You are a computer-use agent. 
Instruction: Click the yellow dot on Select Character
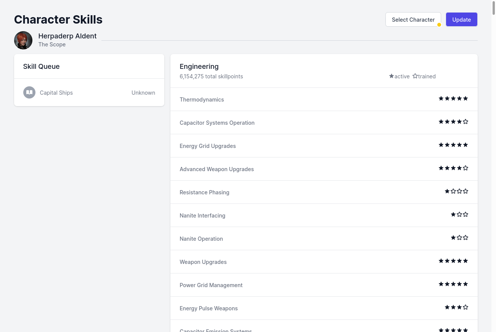[439, 25]
